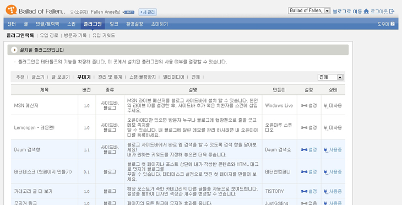Click the EDIT badge next to Fallen Angel
Image resolution: width=402 pixels, height=205 pixels.
(x=129, y=12)
